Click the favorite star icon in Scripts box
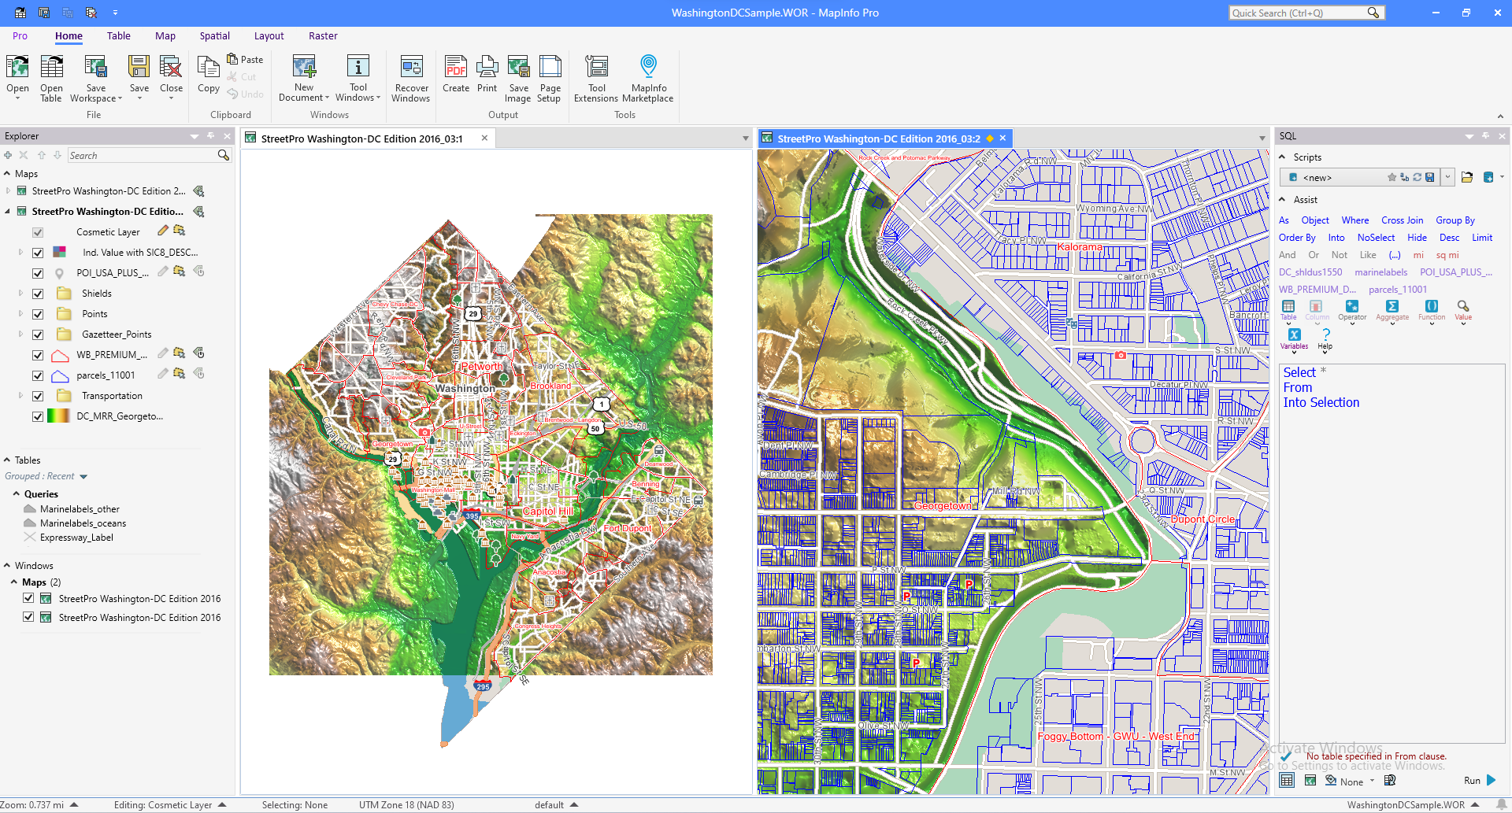This screenshot has height=813, width=1512. coord(1392,177)
